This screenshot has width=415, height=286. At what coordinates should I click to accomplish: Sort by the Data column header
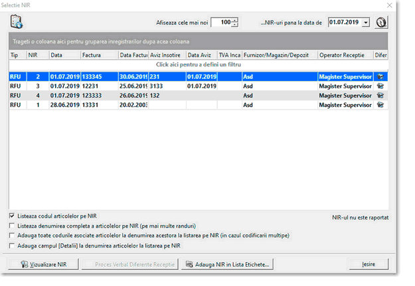(65, 55)
